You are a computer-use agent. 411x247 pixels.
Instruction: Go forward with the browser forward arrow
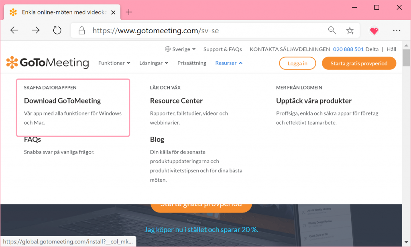(x=35, y=30)
